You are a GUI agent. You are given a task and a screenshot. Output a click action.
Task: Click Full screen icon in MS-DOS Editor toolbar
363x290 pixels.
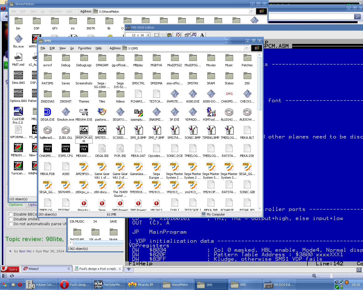click(178, 35)
